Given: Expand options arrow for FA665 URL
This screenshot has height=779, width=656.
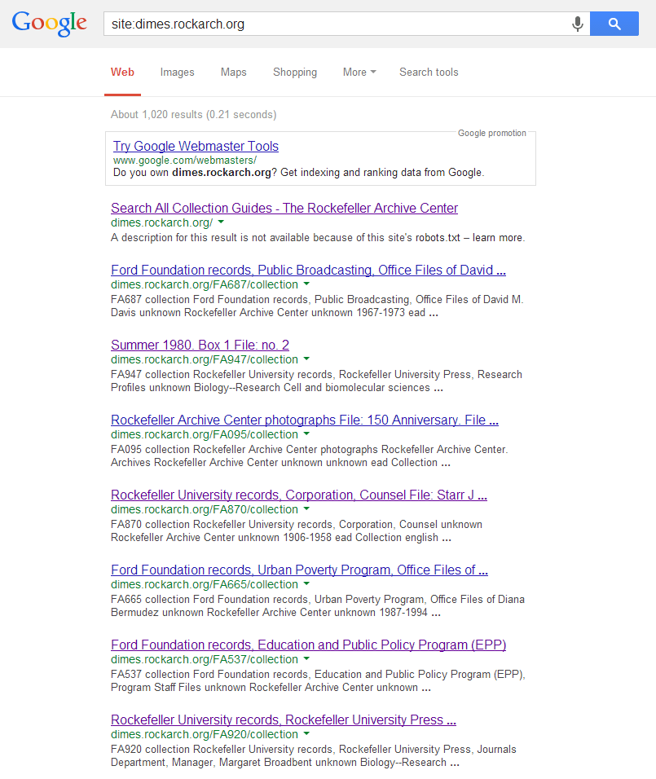Looking at the screenshot, I should point(306,584).
